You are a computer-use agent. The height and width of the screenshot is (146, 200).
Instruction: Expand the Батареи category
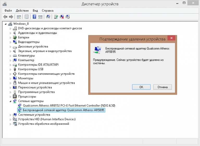point(11,38)
